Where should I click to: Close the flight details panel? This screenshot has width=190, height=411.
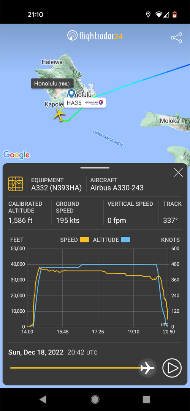(178, 172)
